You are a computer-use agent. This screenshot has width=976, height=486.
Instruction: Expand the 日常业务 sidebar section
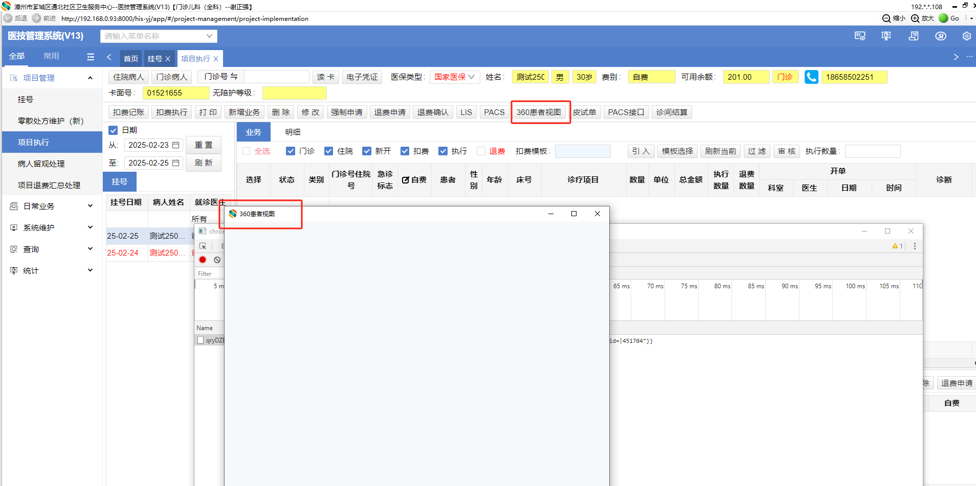[x=90, y=206]
